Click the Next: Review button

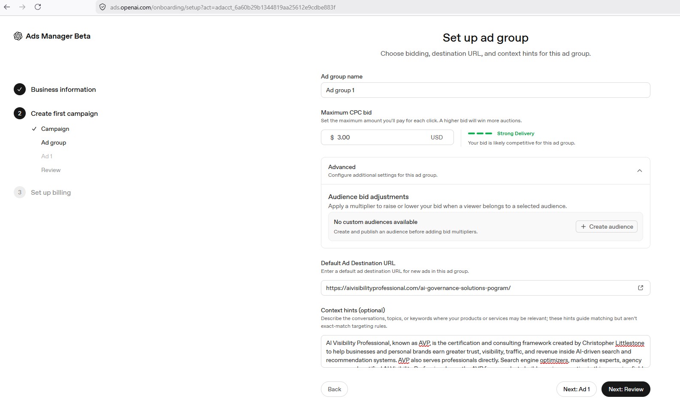[626, 389]
